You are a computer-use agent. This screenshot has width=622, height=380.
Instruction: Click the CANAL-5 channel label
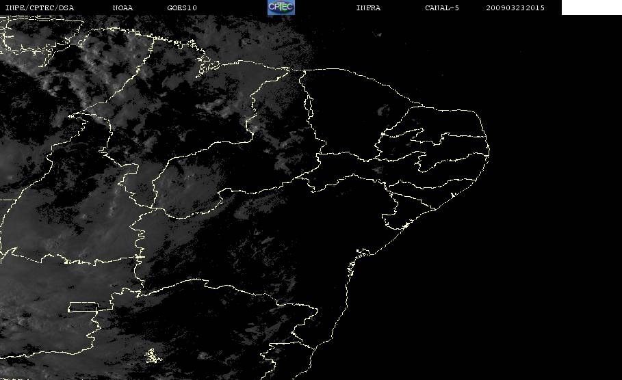(442, 8)
